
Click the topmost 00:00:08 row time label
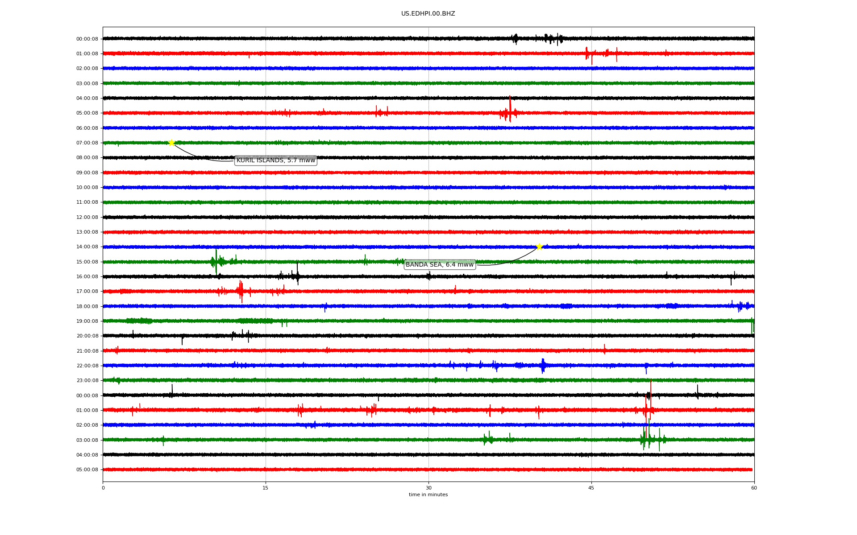tap(87, 39)
